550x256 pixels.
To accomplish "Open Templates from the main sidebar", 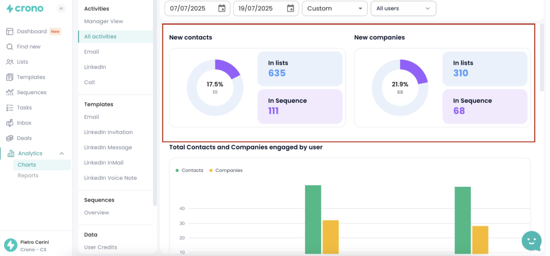I will click(x=31, y=77).
